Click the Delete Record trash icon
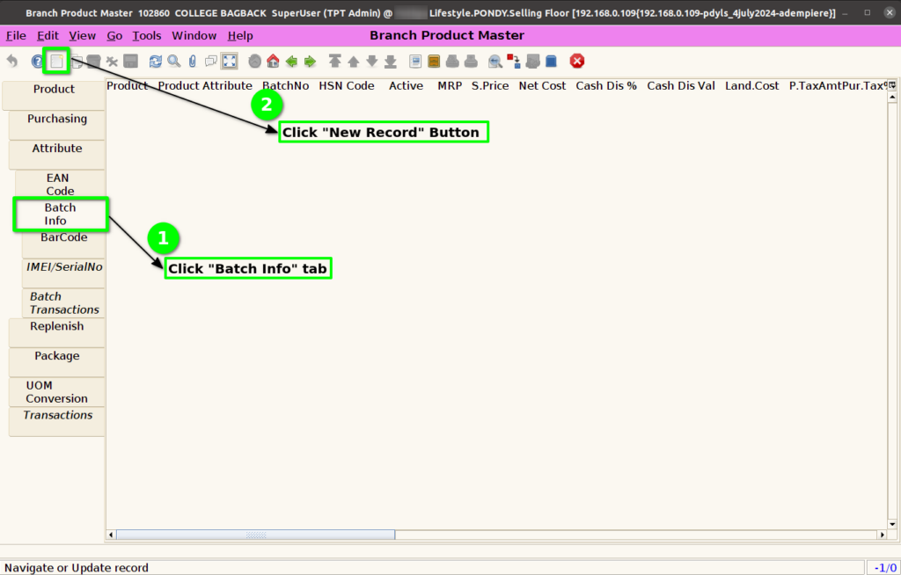 pos(93,61)
